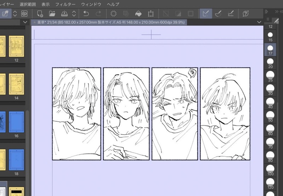The image size is (283, 196).
Task: Choose brush size 50
Action: click(x=270, y=117)
